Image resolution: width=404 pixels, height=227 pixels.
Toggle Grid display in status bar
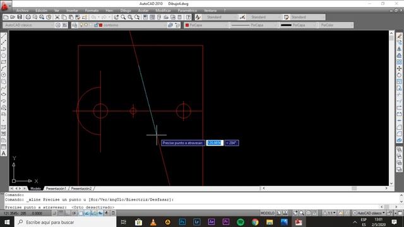tap(61, 213)
